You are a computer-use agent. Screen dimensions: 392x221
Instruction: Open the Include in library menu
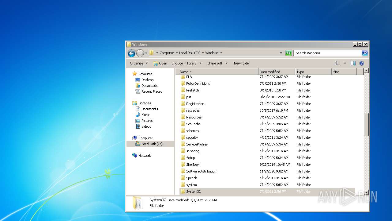click(187, 63)
